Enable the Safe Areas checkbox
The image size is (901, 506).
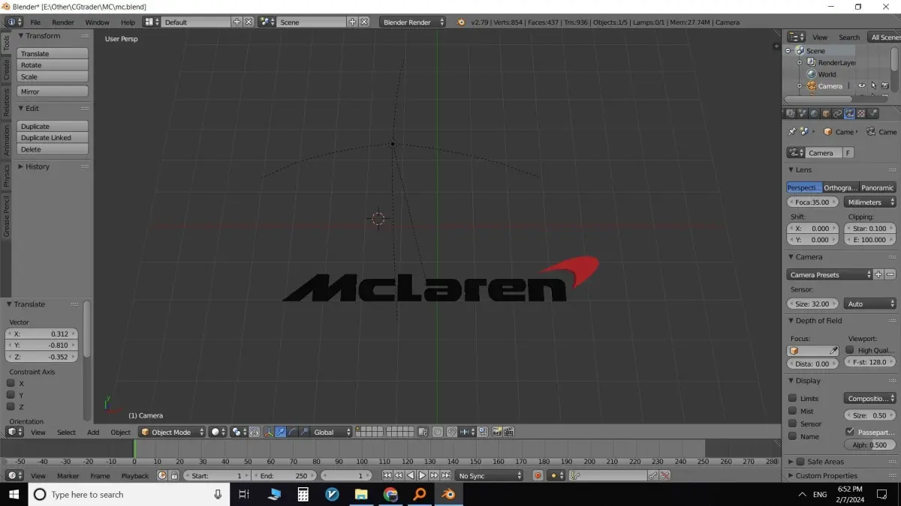click(800, 462)
